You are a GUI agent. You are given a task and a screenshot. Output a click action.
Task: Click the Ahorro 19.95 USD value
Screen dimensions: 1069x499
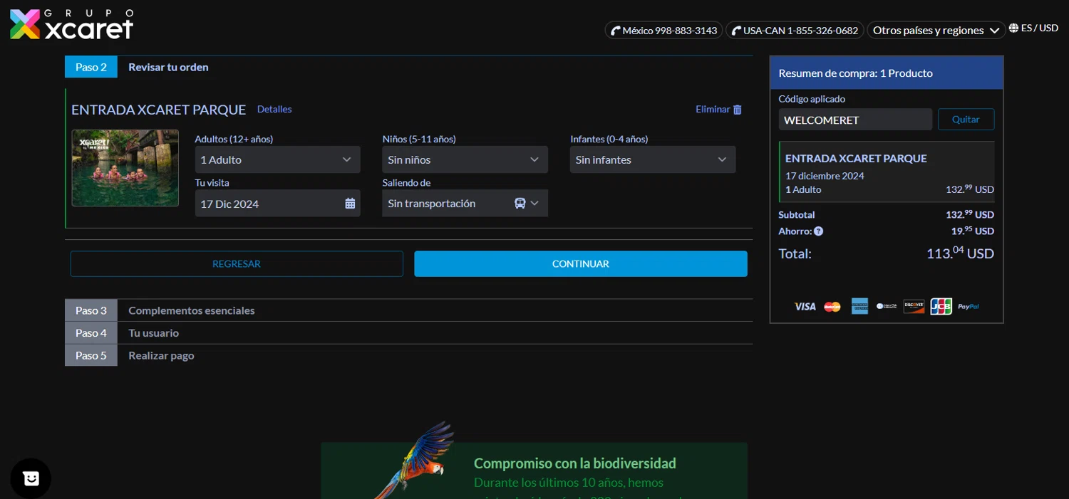pyautogui.click(x=973, y=231)
